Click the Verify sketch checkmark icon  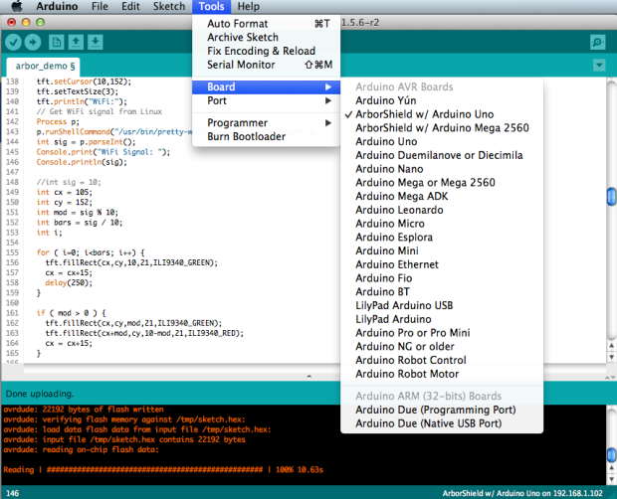[x=14, y=42]
